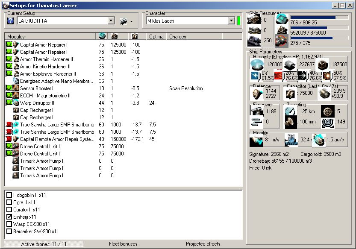Click the 81 m/s velocity icon
This screenshot has height=249, width=356.
[x=256, y=140]
